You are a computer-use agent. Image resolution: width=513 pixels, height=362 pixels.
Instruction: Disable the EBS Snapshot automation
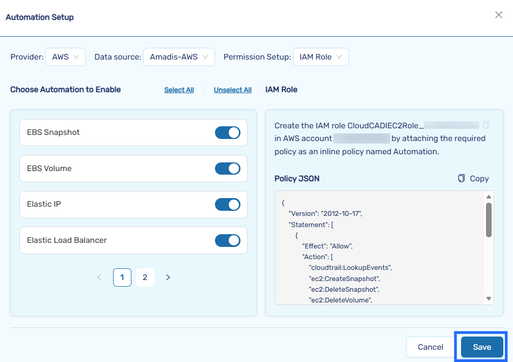coord(227,133)
